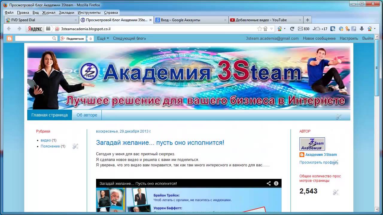Open the Правка menu
The height and width of the screenshot is (215, 383).
pos(23,13)
